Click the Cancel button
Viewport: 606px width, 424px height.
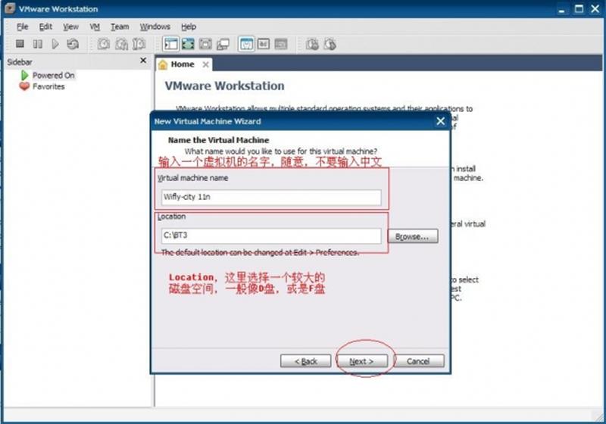[x=418, y=361]
